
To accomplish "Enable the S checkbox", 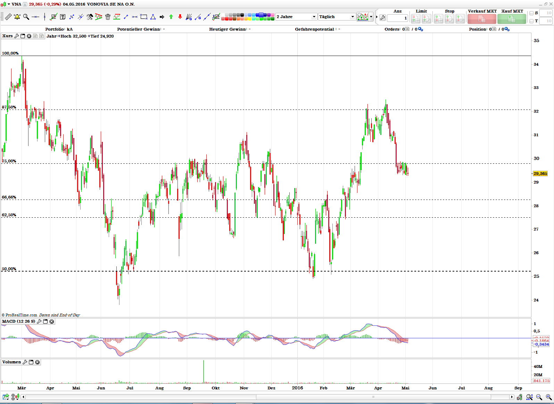I will tap(531, 13).
